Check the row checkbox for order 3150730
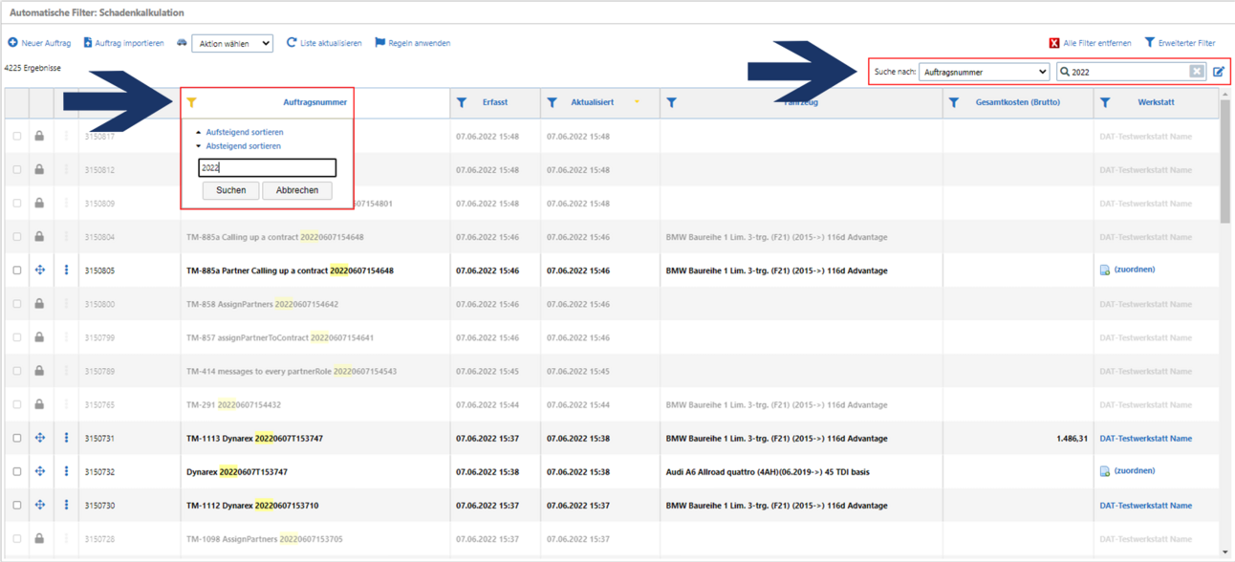The width and height of the screenshot is (1235, 562). coord(17,506)
